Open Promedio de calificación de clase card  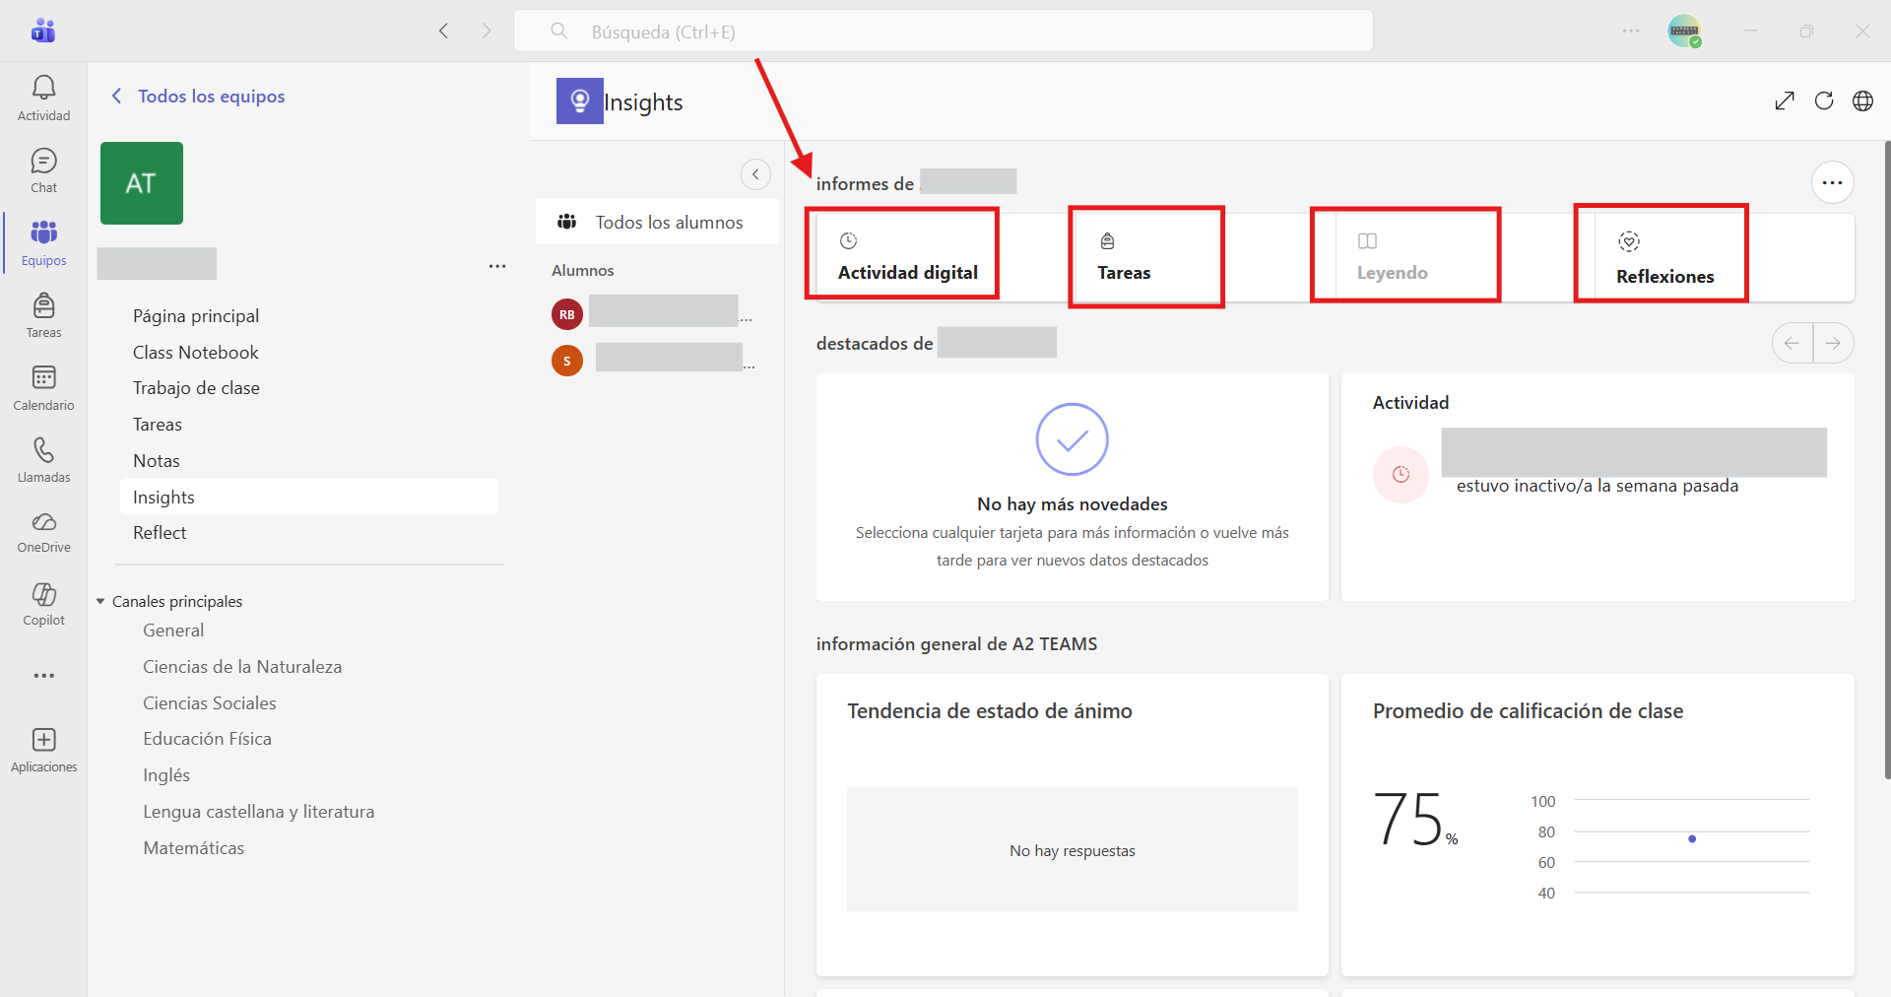click(1597, 825)
